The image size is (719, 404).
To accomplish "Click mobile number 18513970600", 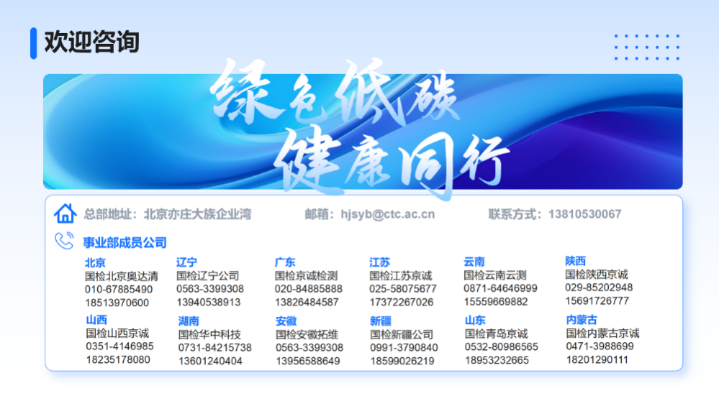I will 117,303.
